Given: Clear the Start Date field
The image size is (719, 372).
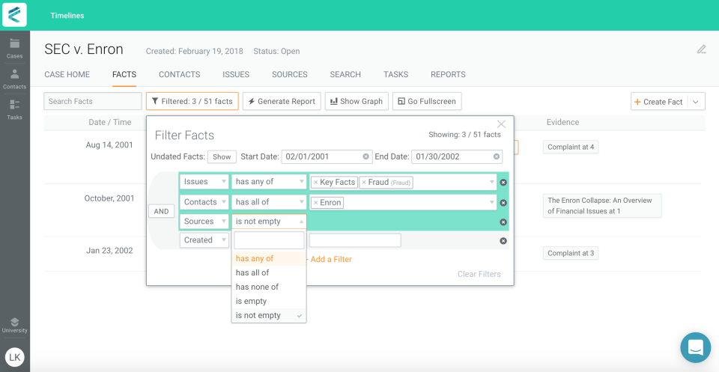Looking at the screenshot, I should tap(366, 156).
